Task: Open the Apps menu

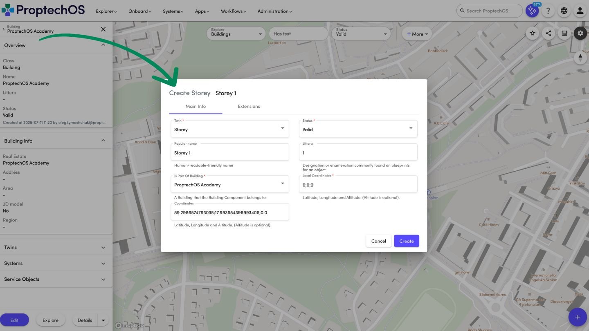Action: tap(202, 11)
